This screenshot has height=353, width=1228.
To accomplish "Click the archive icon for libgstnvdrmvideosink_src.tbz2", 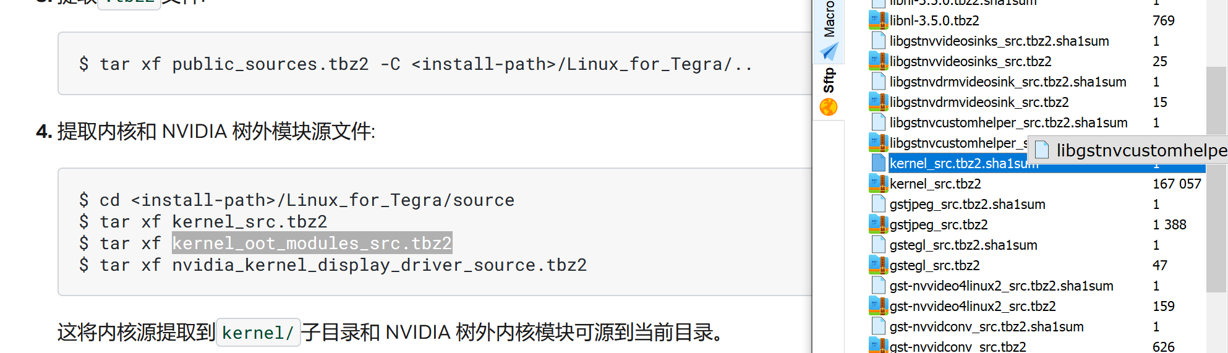I will (878, 102).
